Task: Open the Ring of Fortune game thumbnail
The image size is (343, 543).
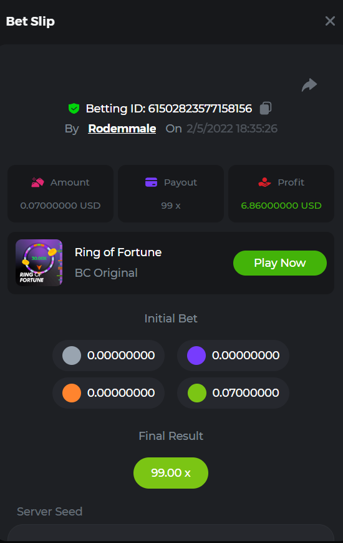Action: (x=39, y=262)
